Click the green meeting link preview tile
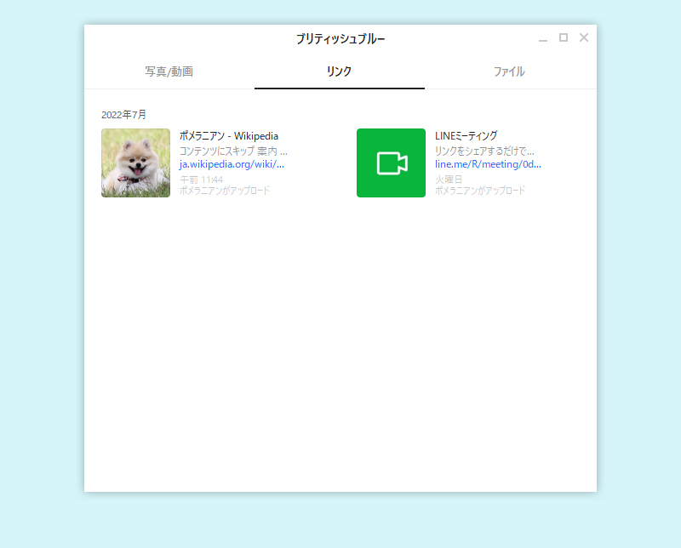 point(391,163)
